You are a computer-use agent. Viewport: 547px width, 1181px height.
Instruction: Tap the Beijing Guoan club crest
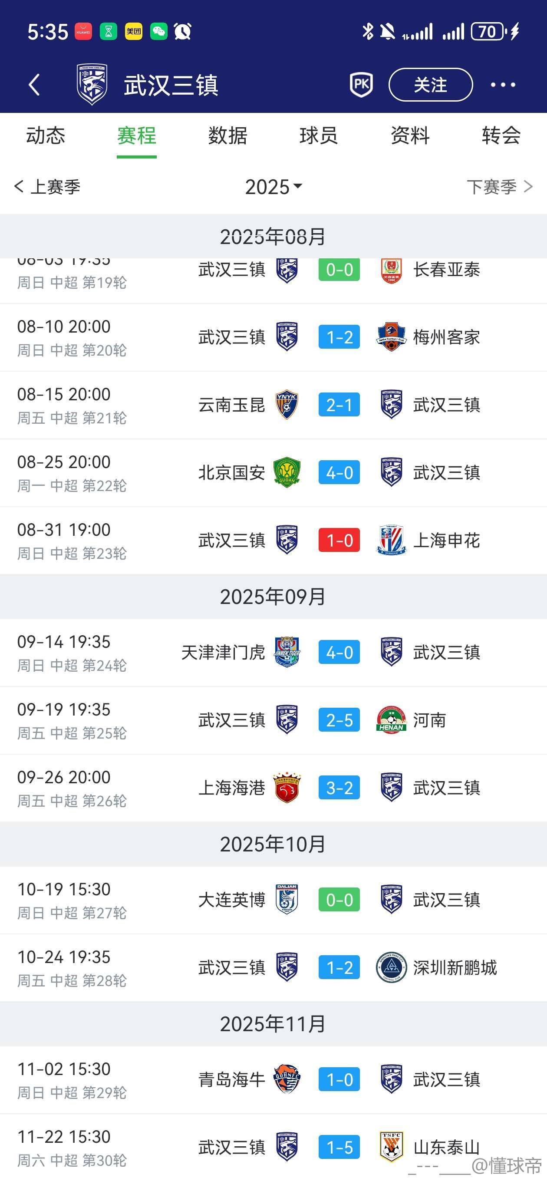point(287,473)
